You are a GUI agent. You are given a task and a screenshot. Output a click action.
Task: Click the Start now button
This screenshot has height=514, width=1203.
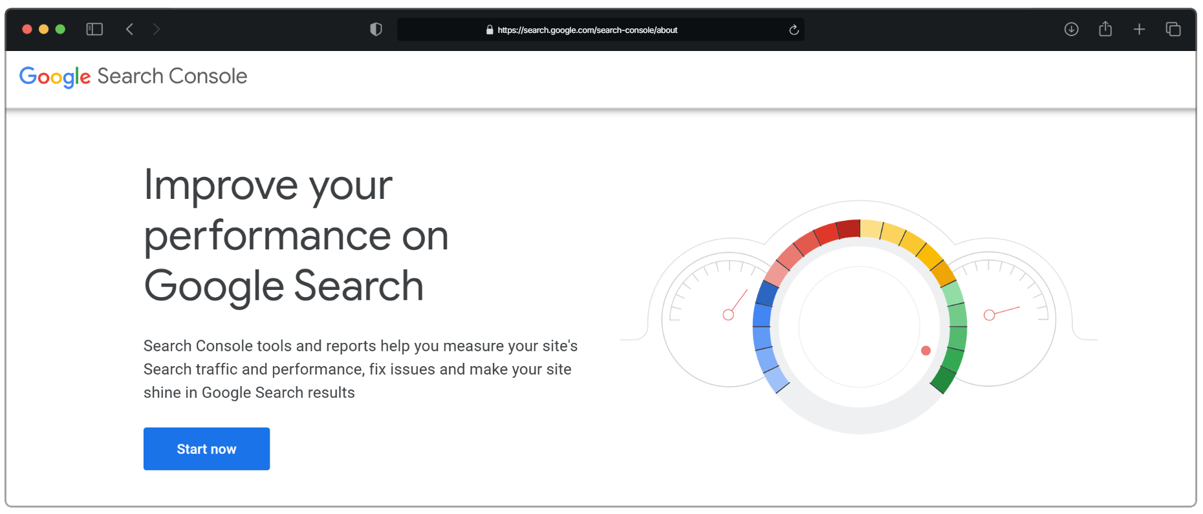click(x=206, y=449)
